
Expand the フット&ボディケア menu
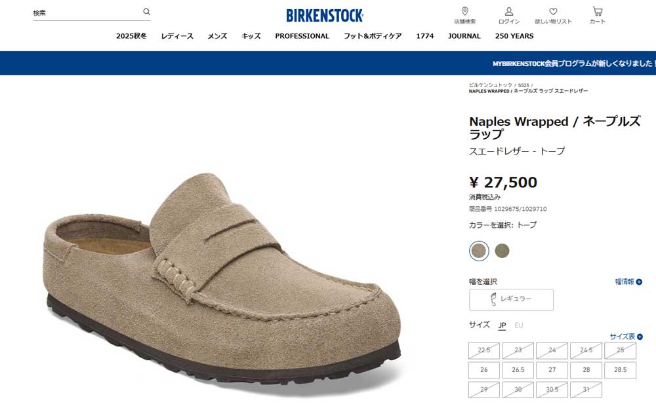point(373,36)
